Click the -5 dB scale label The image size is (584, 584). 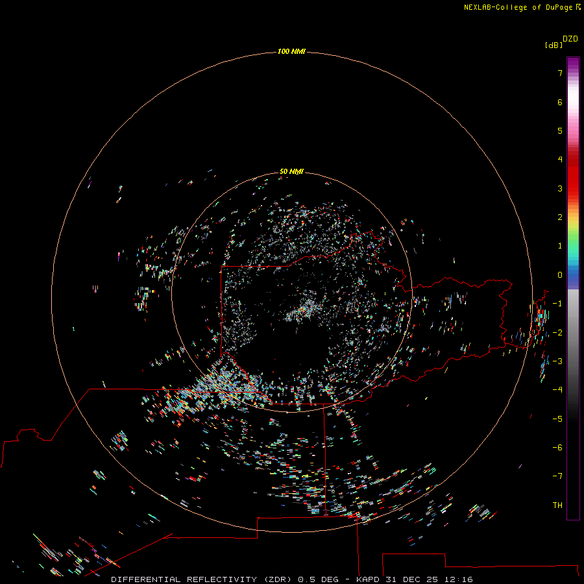tap(557, 419)
